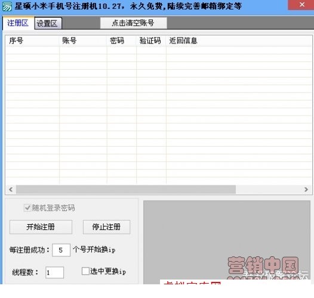
Task: Click the 停止注册 button
Action: [106, 227]
